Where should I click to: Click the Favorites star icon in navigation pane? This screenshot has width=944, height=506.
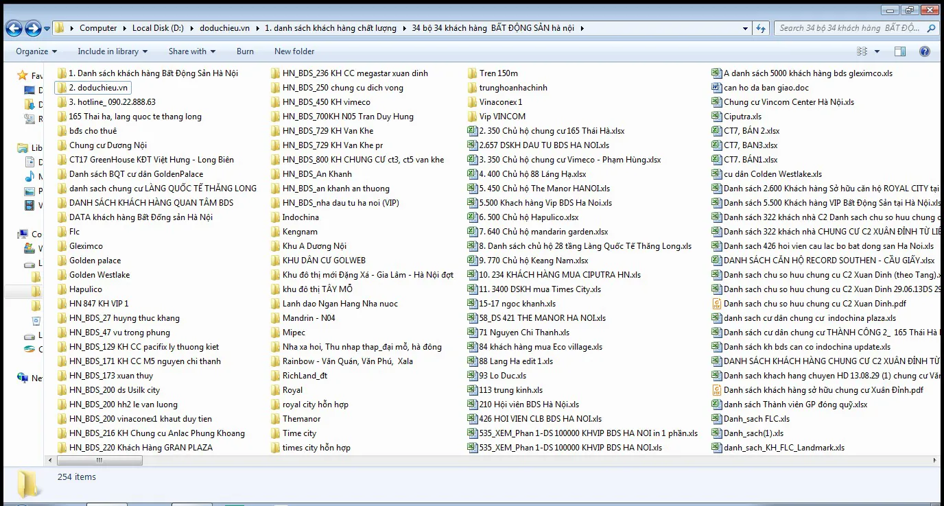(x=23, y=75)
